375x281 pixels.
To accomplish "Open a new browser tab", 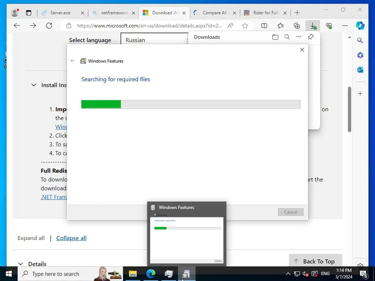I will point(297,13).
